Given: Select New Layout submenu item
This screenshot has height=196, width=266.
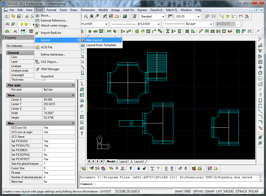Looking at the screenshot, I should pos(101,40).
